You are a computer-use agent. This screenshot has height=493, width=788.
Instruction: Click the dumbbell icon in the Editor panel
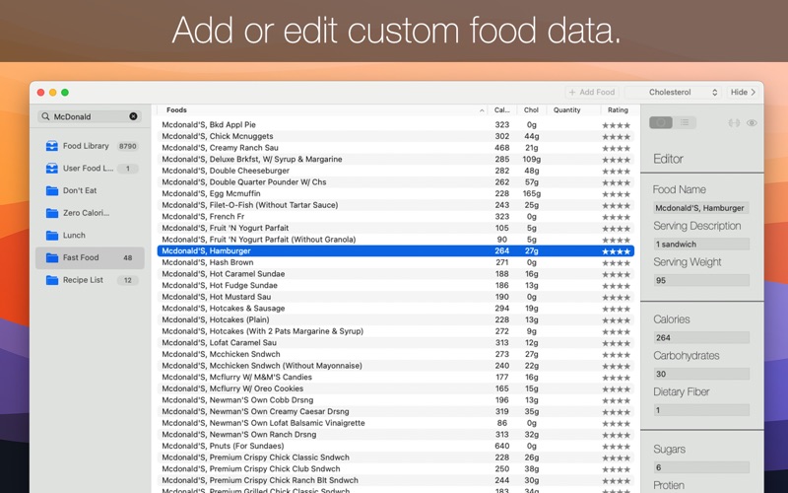[x=734, y=122]
